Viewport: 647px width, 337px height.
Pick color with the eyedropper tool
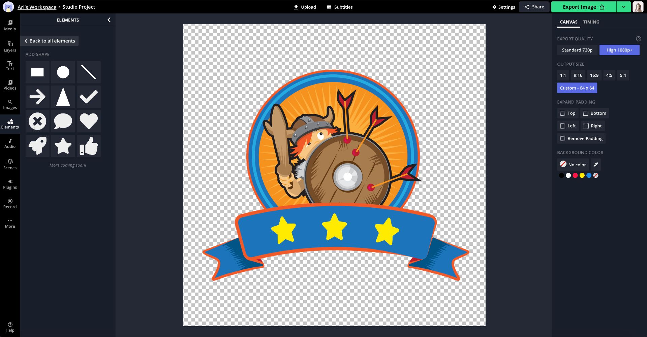596,165
